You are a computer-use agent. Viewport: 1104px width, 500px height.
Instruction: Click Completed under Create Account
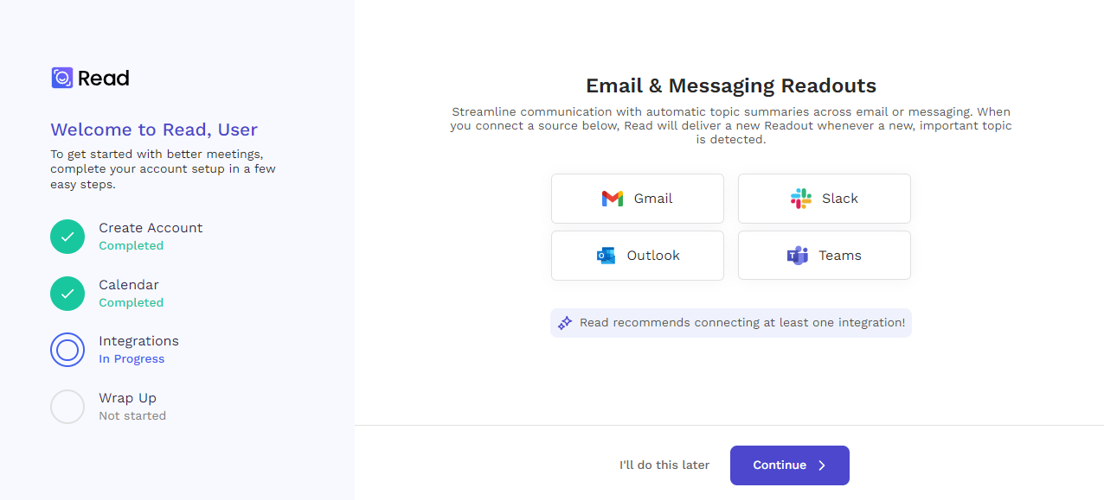pyautogui.click(x=131, y=246)
